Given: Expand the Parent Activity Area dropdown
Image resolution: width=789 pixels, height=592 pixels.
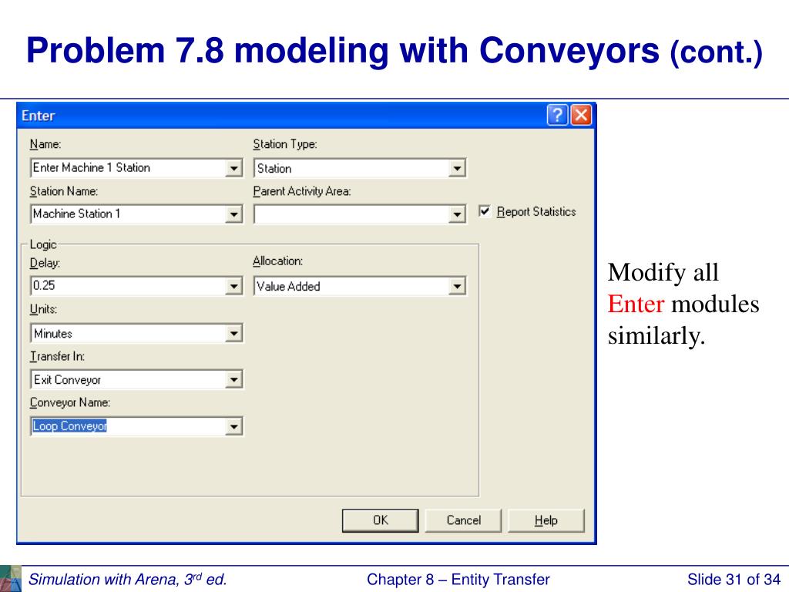Looking at the screenshot, I should (457, 214).
